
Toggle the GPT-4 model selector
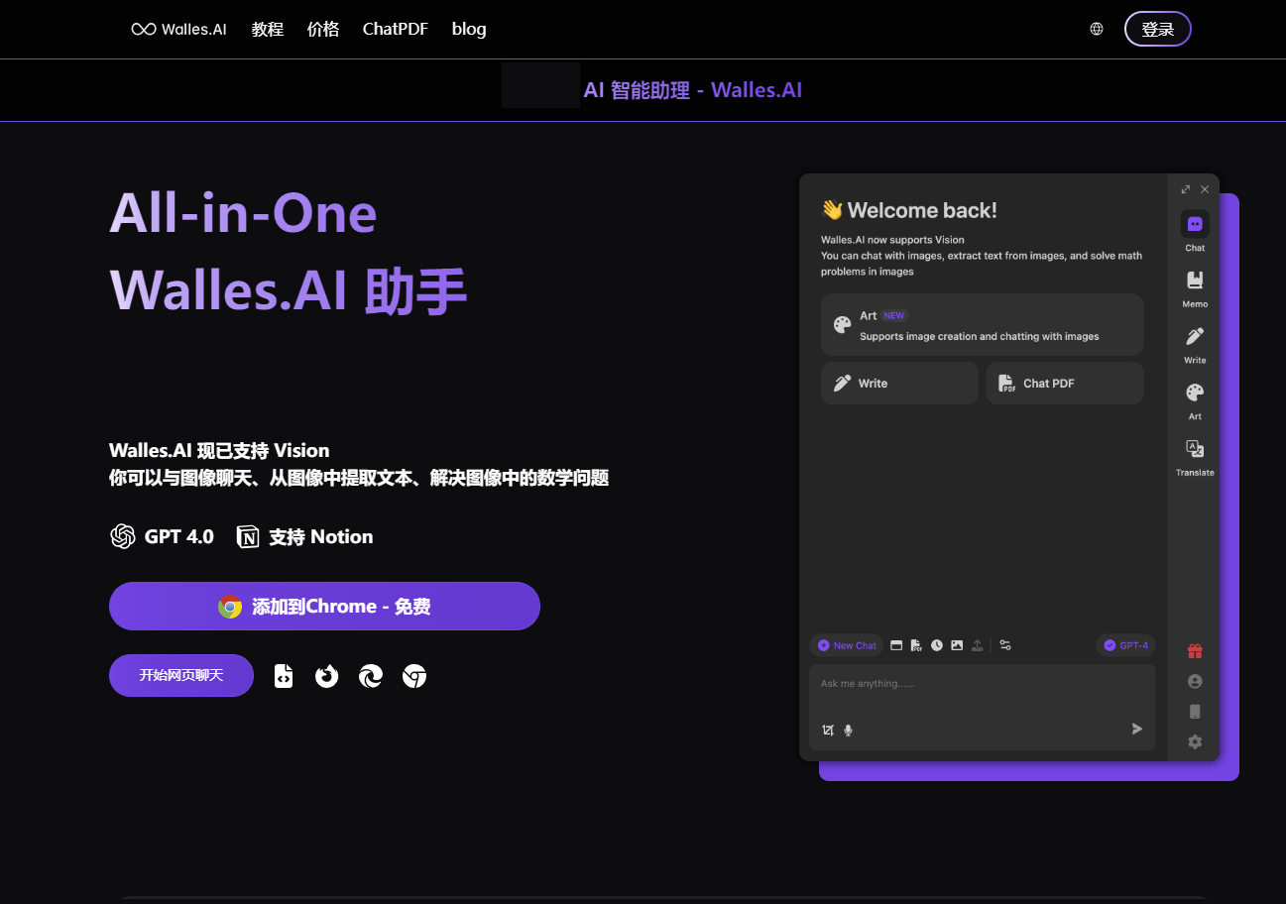point(1125,645)
